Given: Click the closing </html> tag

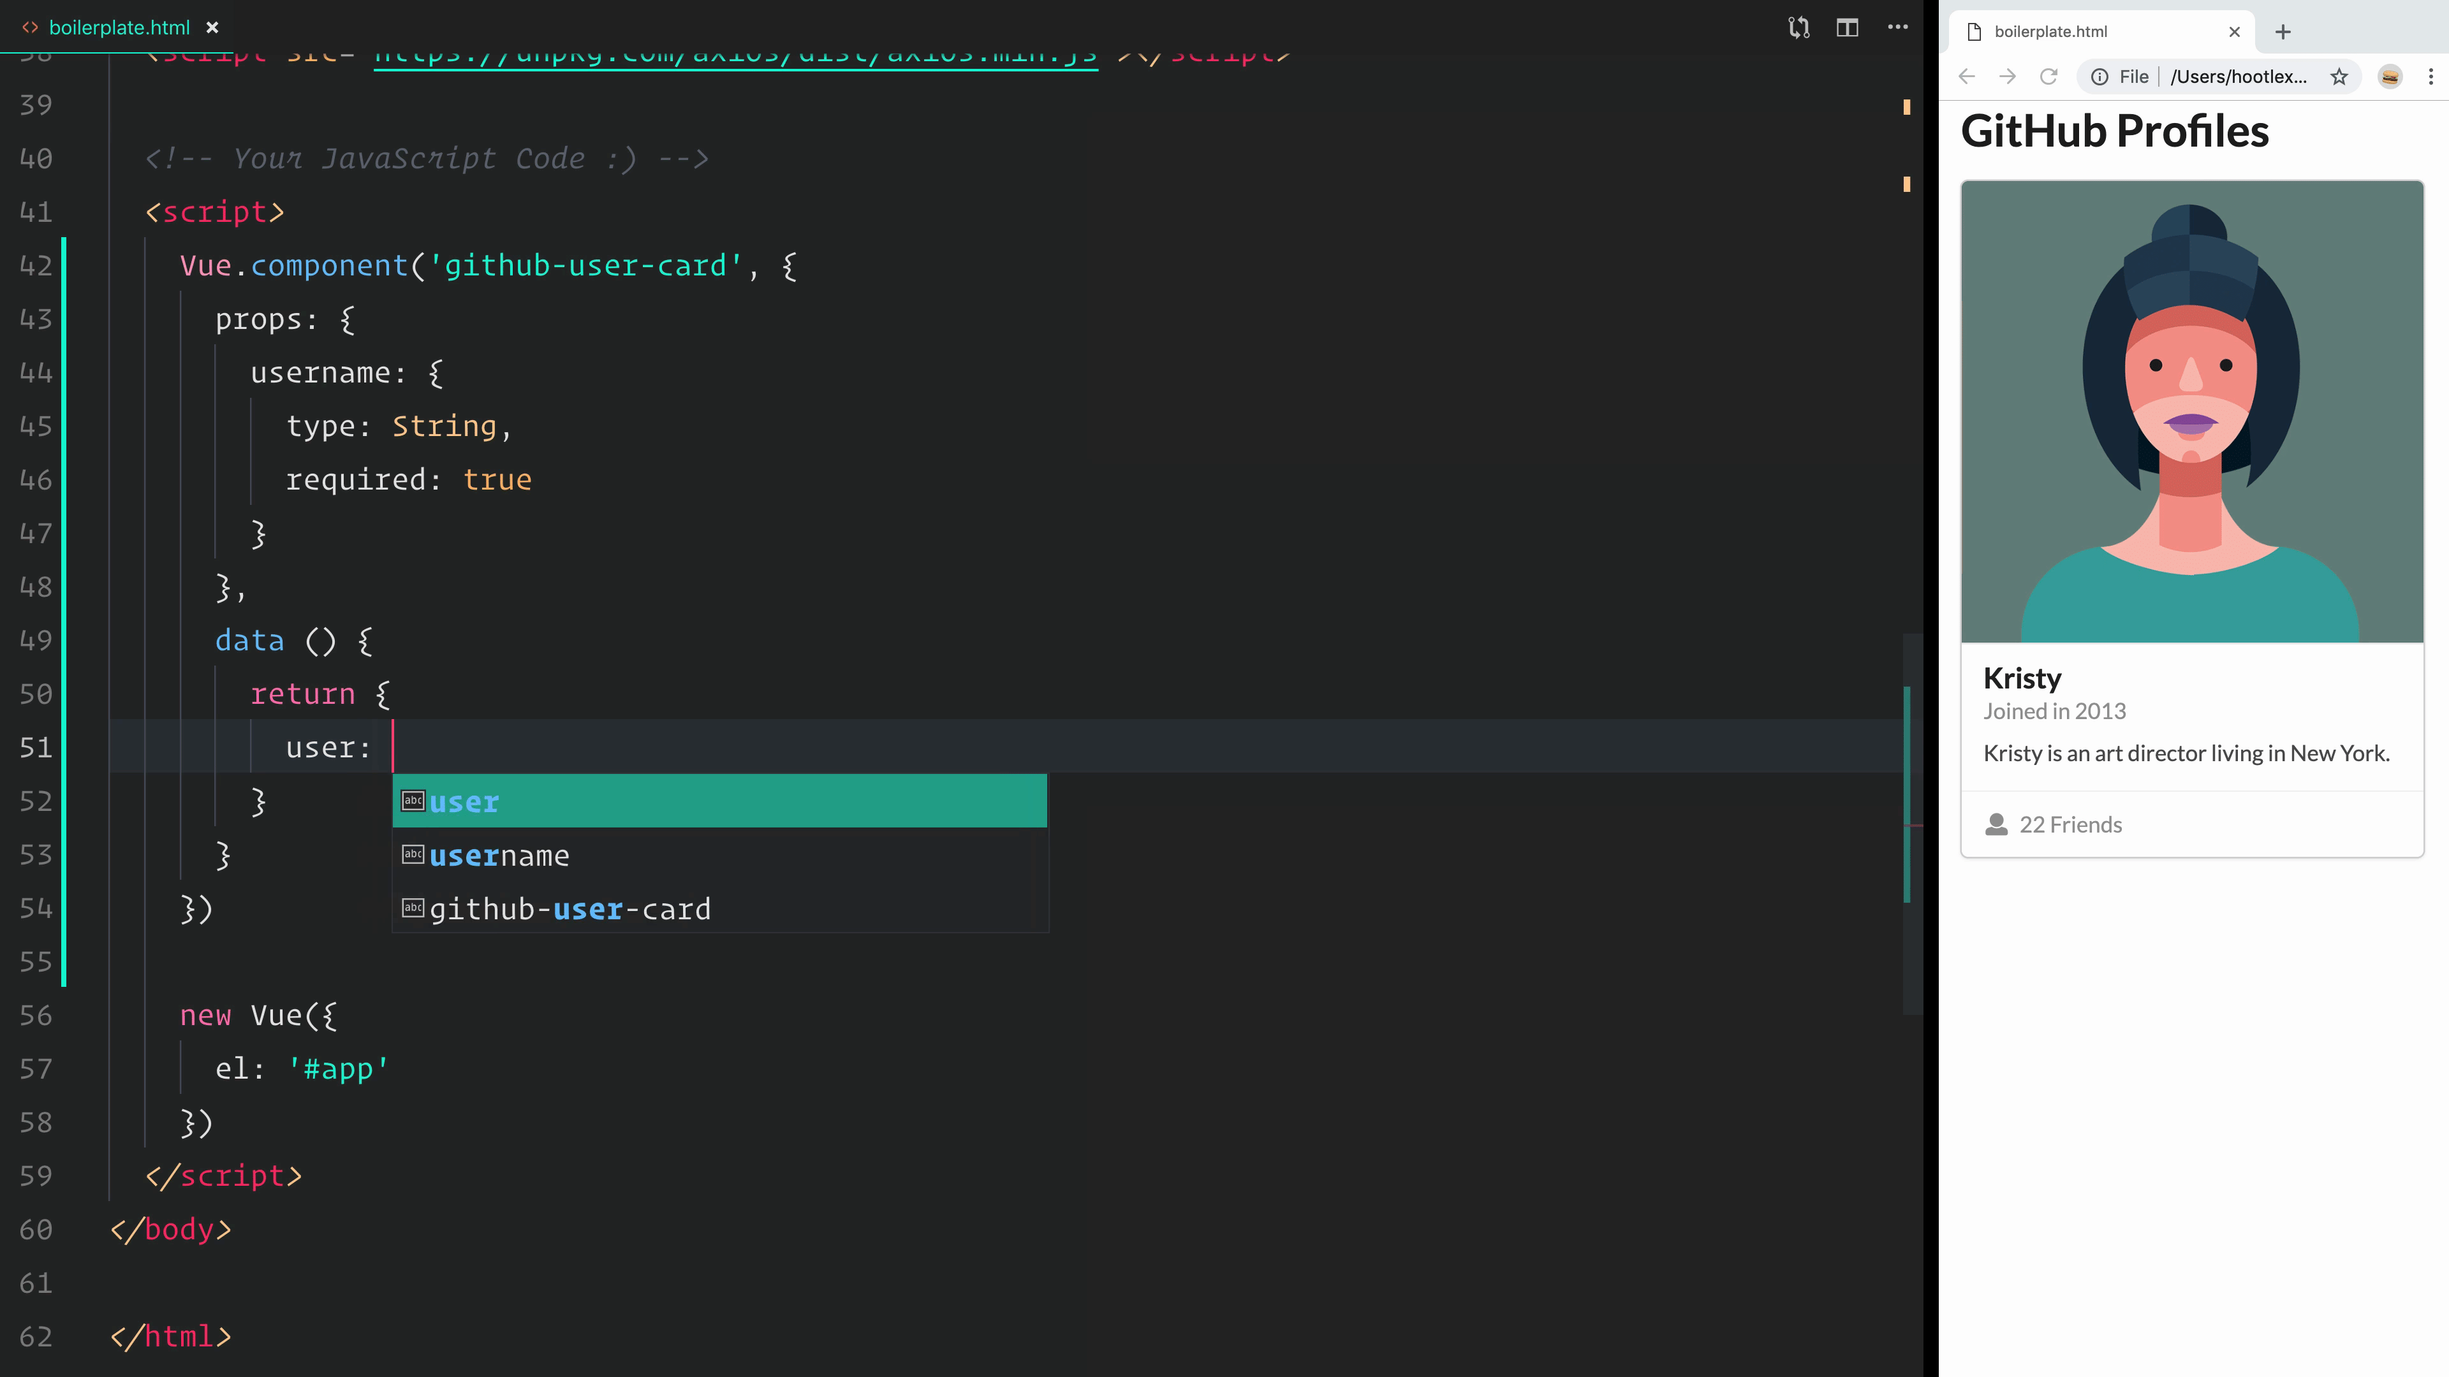Looking at the screenshot, I should pyautogui.click(x=170, y=1336).
